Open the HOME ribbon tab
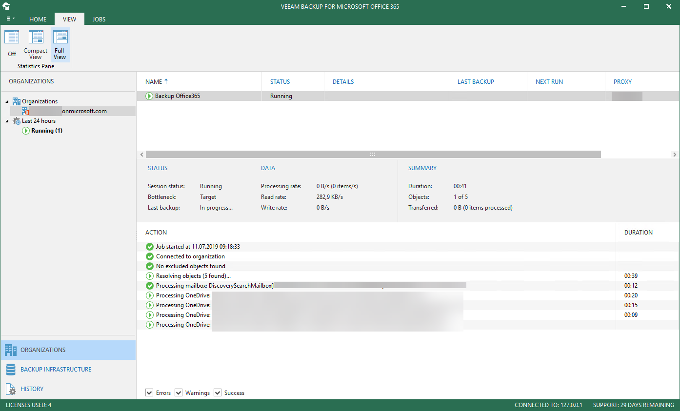 (38, 19)
